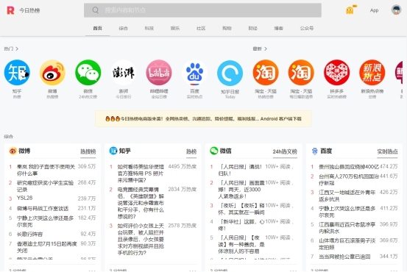407x272 pixels.
Task: Open the 知乎日报 Today node icon
Action: click(x=230, y=73)
